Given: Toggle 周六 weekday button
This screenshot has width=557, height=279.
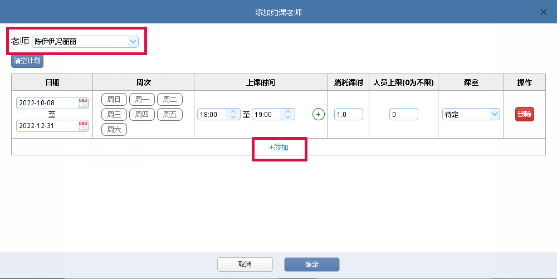Looking at the screenshot, I should click(114, 130).
